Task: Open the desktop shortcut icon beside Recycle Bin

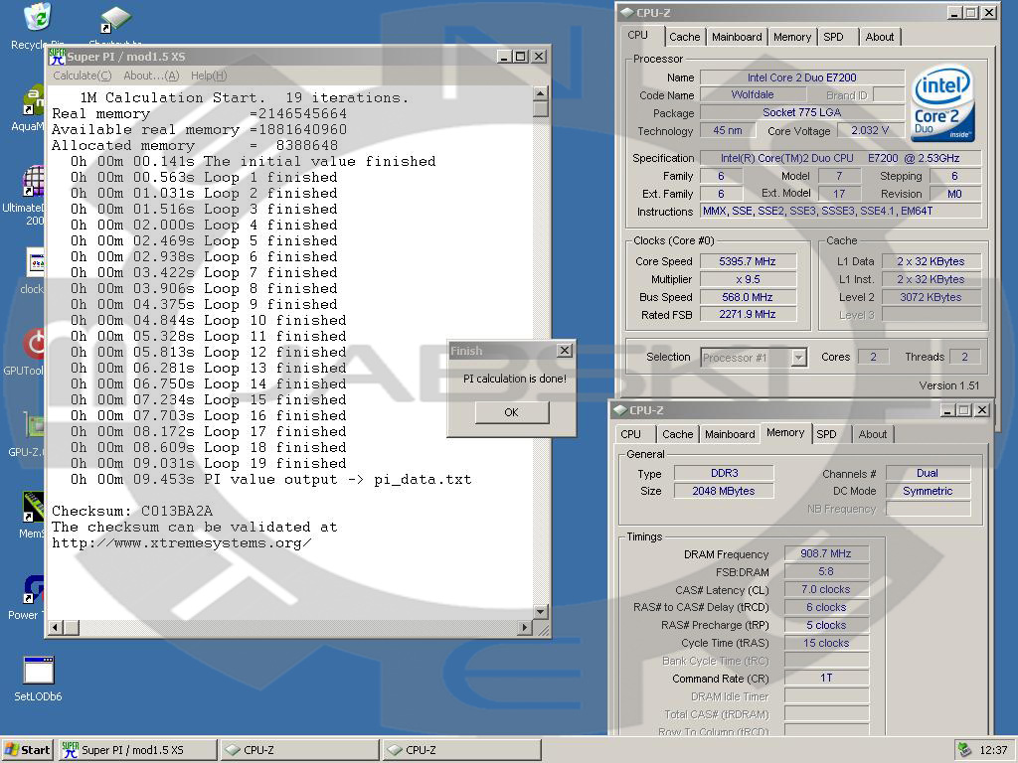Action: coord(115,20)
